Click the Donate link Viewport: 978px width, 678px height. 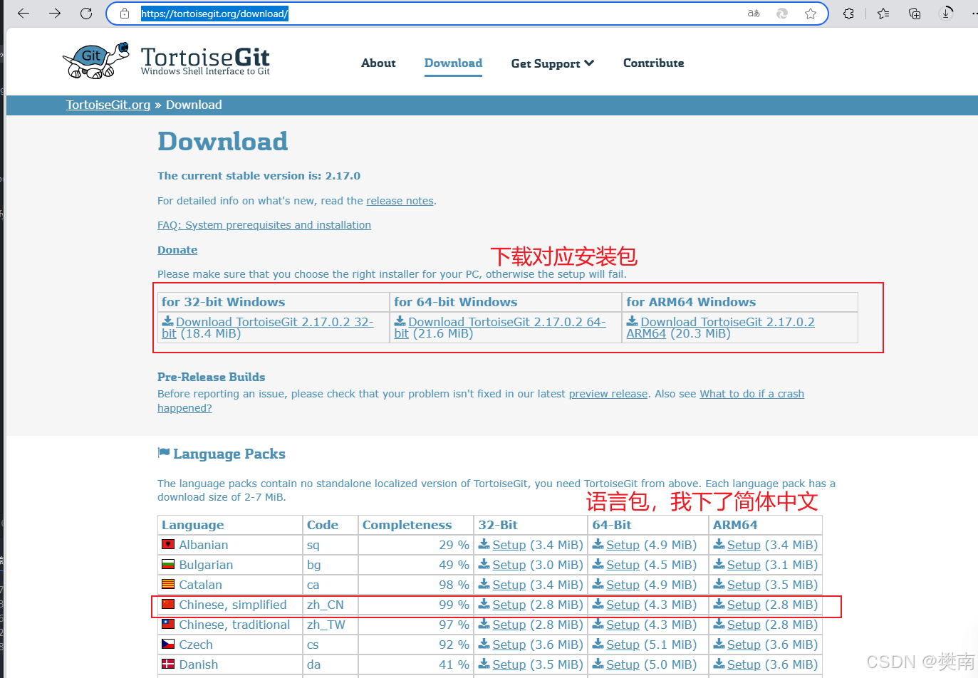click(177, 250)
